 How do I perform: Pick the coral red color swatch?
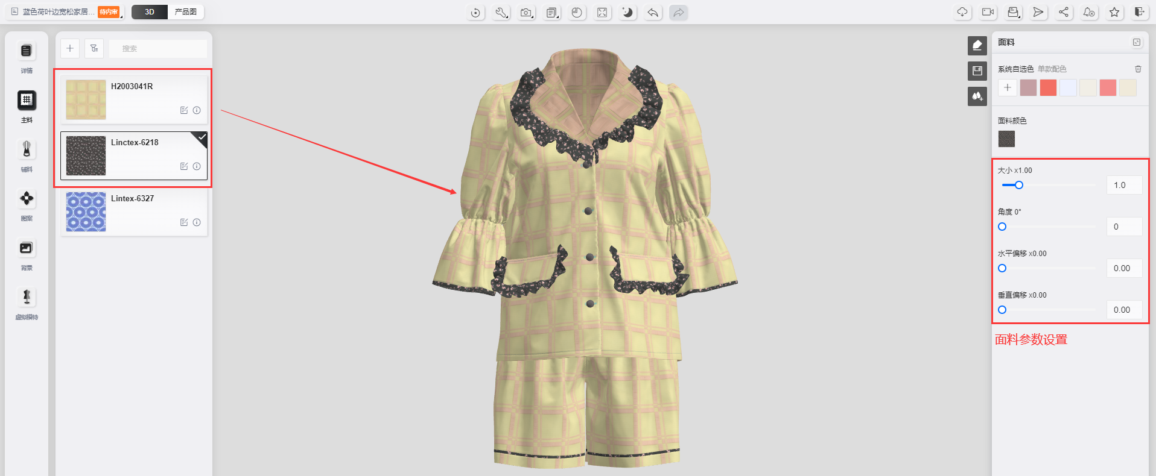click(x=1048, y=88)
